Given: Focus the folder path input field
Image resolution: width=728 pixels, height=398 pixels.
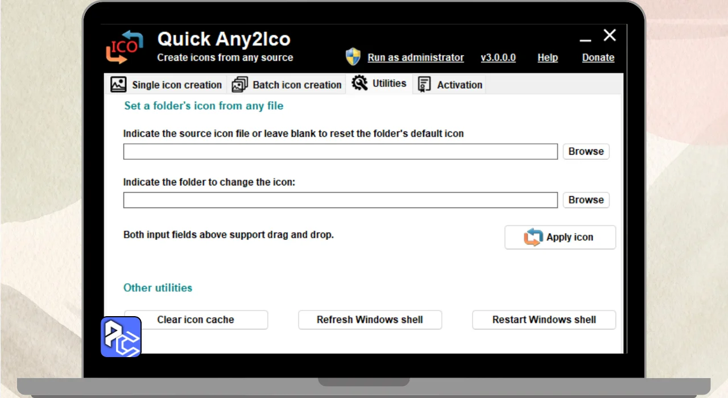Looking at the screenshot, I should 341,200.
